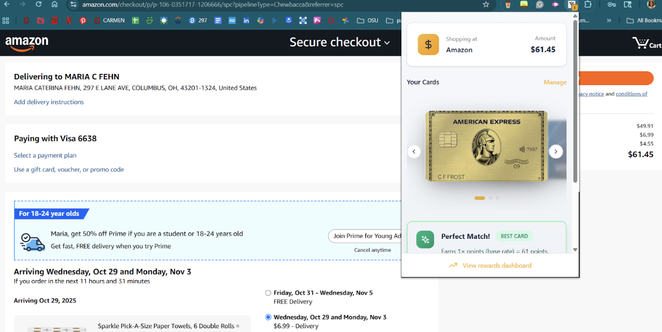Open the OSU bookmarks folder

(367, 20)
